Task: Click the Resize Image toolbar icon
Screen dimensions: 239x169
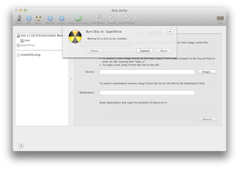Action: 127,18
